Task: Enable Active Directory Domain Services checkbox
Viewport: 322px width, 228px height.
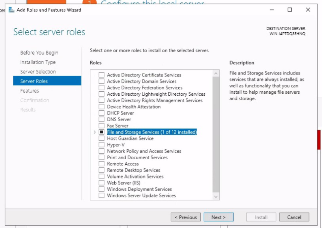Action: tap(101, 82)
